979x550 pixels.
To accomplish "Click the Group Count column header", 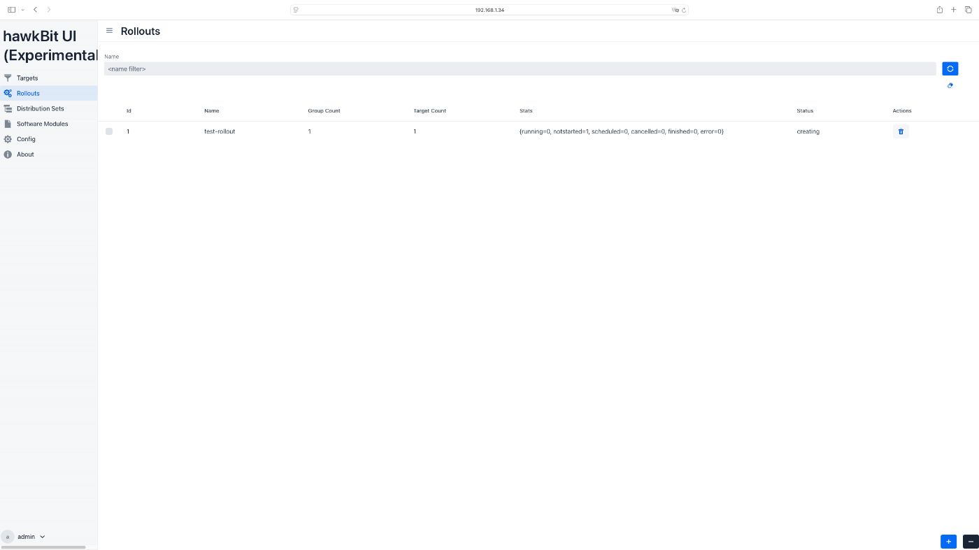I will tap(324, 111).
